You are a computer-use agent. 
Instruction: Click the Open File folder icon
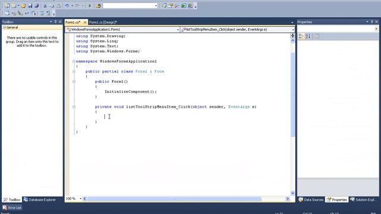coord(23,5)
